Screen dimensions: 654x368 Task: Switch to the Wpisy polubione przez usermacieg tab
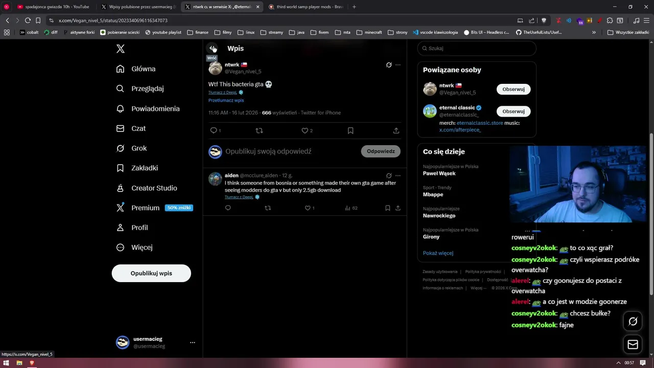(x=138, y=7)
